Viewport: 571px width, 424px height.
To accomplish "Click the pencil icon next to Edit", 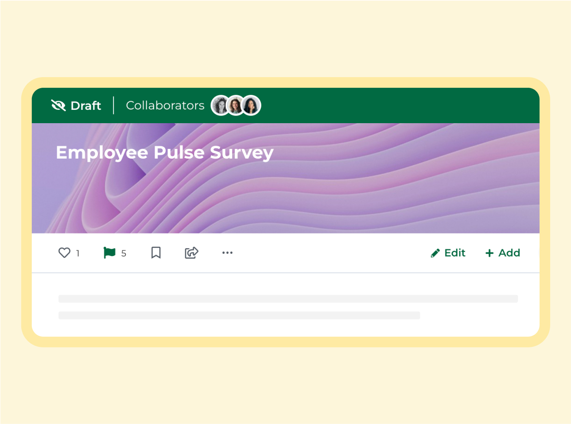I will pos(435,253).
